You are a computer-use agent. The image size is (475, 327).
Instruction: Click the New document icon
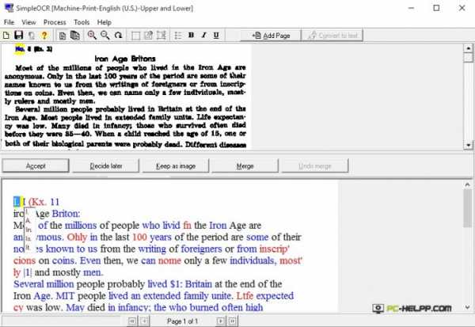6,36
